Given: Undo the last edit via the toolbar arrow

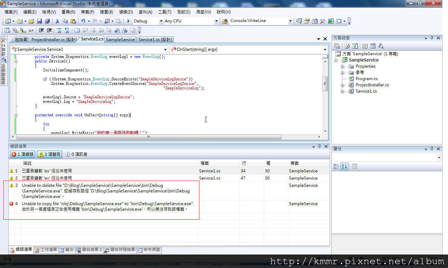Looking at the screenshot, I should point(83,21).
